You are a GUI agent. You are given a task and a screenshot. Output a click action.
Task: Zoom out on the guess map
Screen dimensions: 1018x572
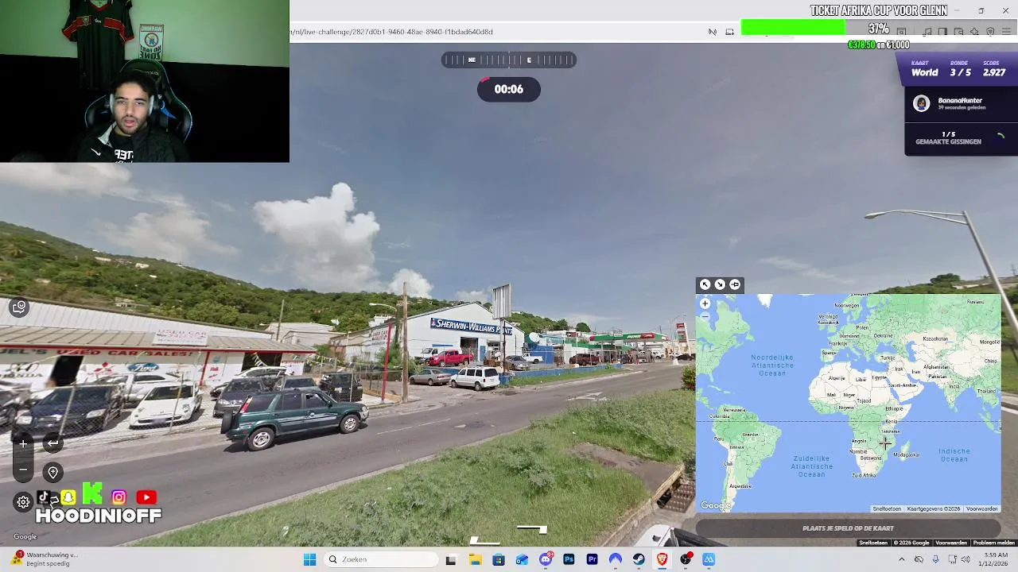click(705, 316)
